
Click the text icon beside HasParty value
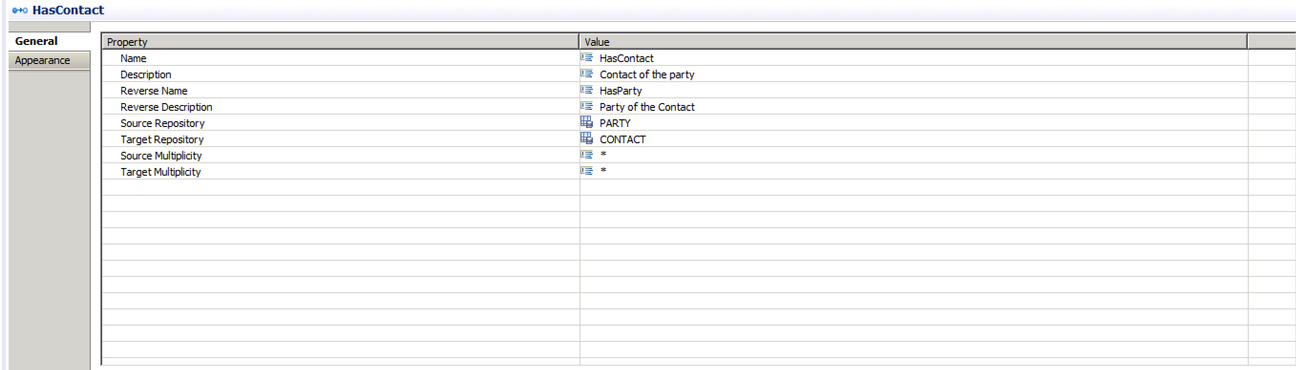(587, 90)
